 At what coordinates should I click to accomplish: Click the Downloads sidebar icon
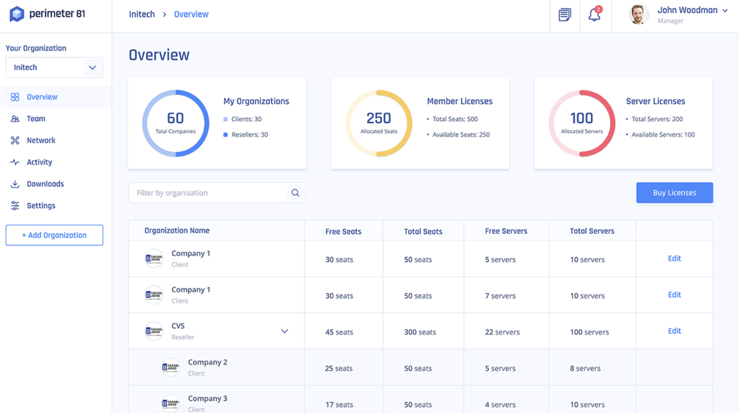click(15, 184)
